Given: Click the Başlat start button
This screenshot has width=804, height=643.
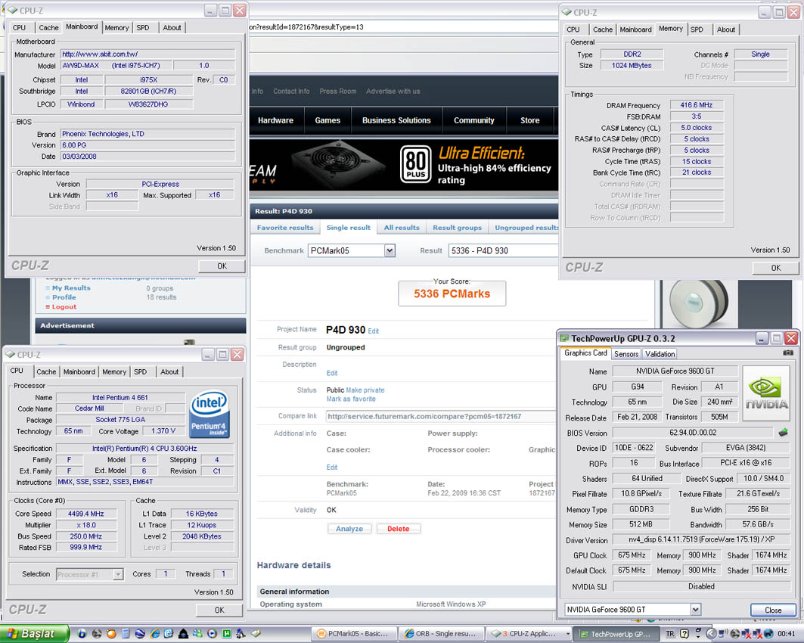Looking at the screenshot, I should (34, 634).
